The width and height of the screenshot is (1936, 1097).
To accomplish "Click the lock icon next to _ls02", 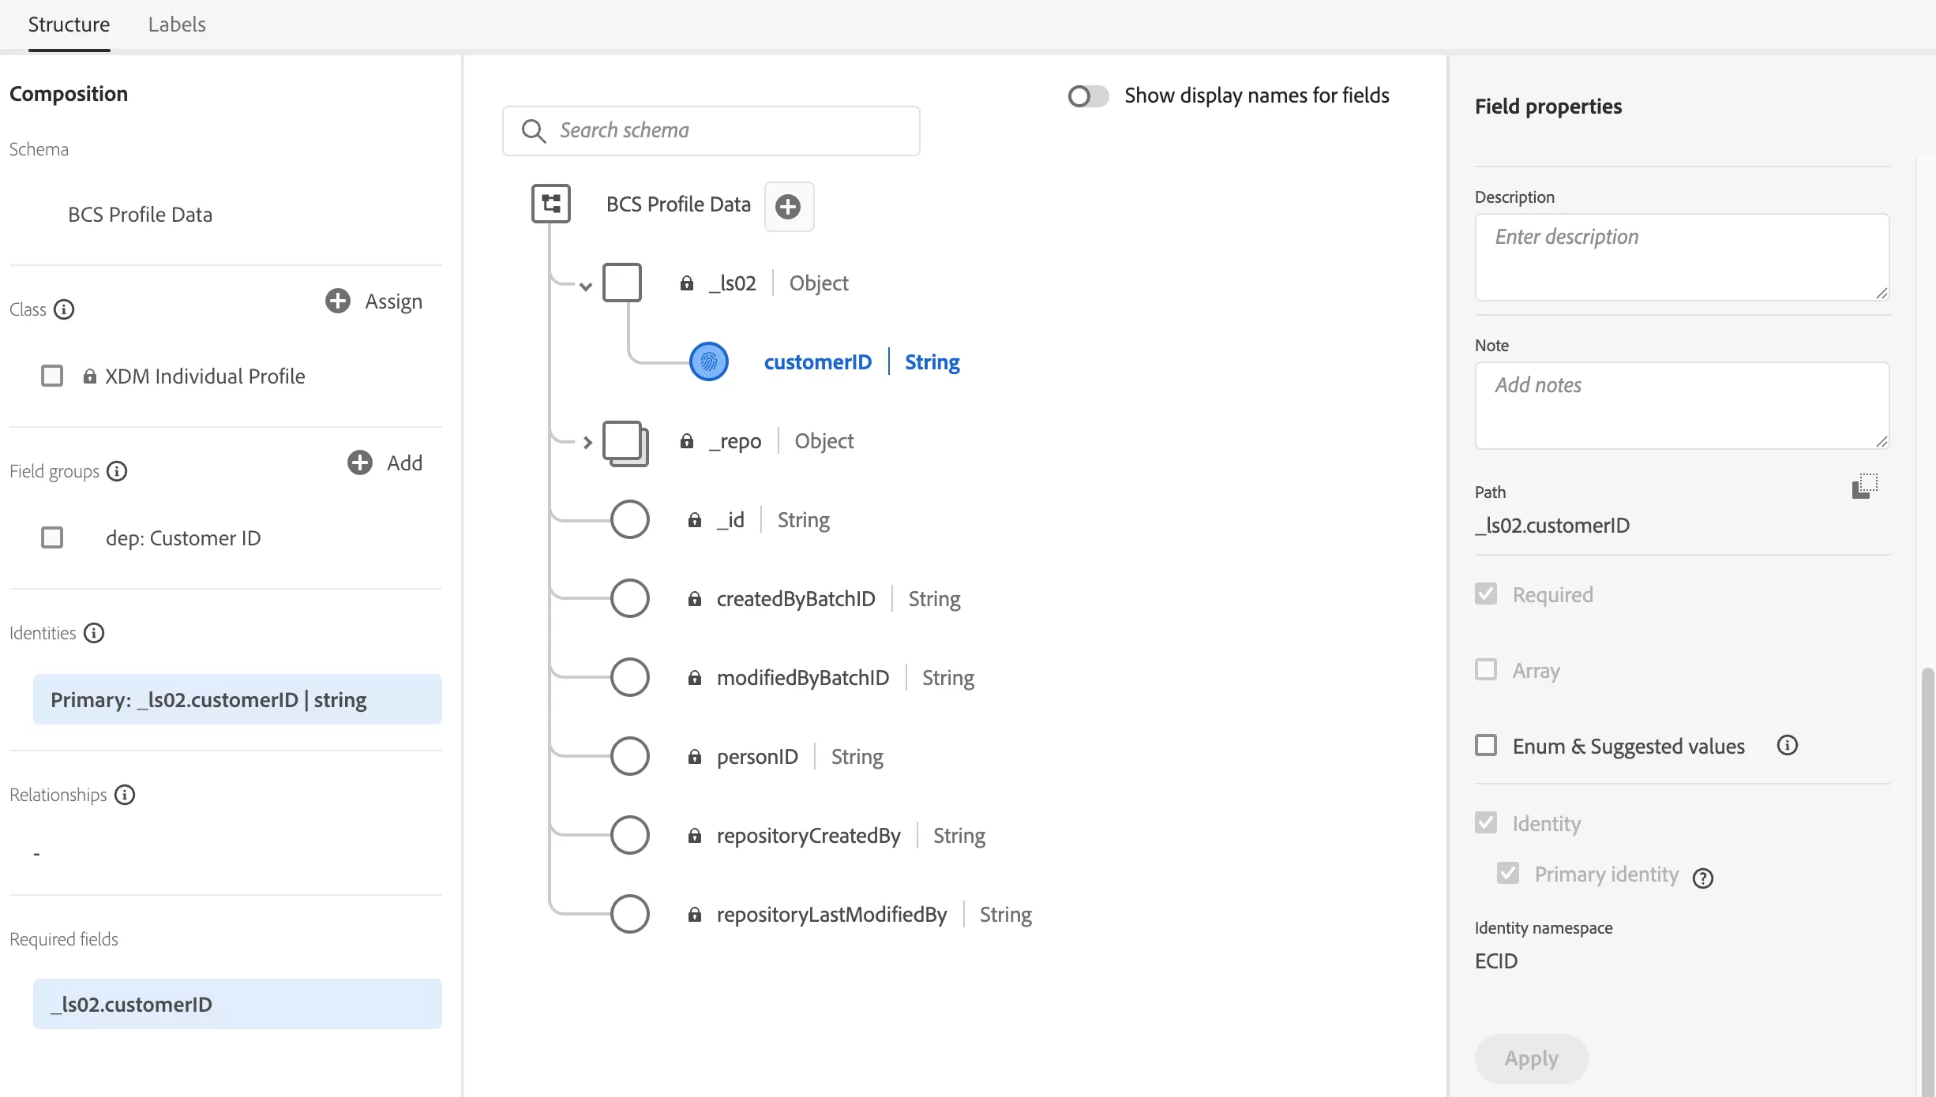I will point(687,283).
